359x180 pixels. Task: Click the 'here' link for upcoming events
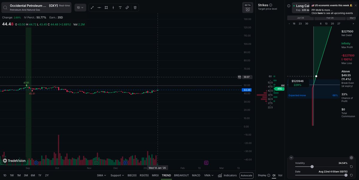click(x=320, y=13)
